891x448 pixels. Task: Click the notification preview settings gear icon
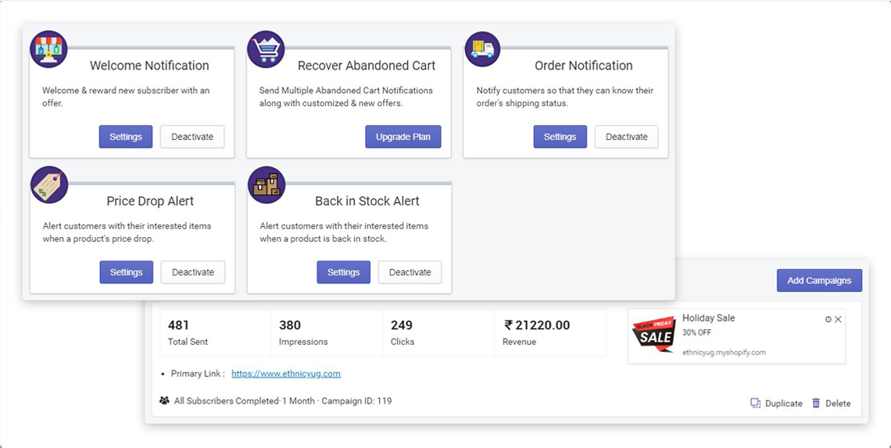coord(828,319)
